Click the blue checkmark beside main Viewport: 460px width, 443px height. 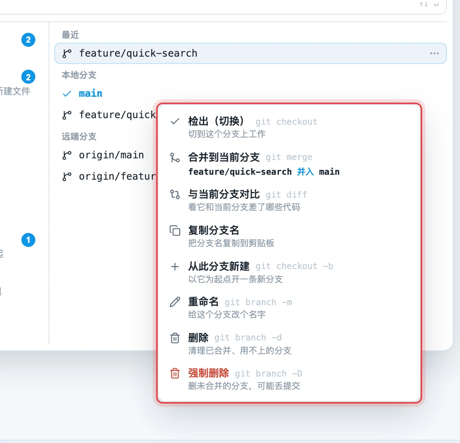[67, 94]
